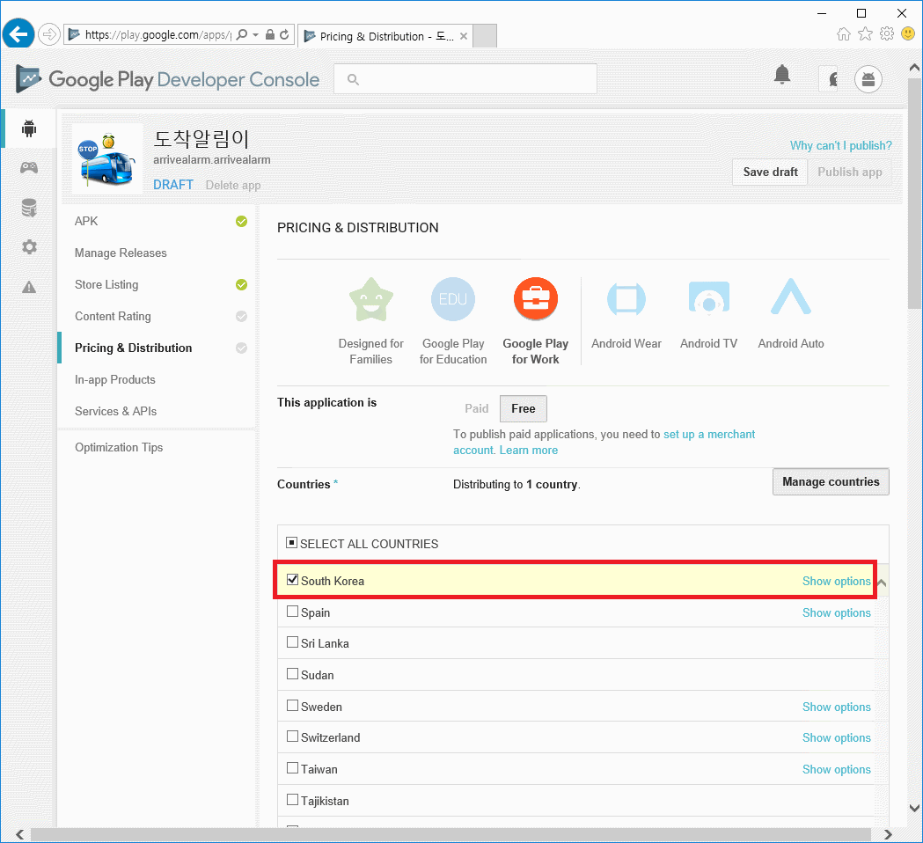Collapse South Korea options via the chevron
Screen dimensions: 923x843
tap(881, 581)
